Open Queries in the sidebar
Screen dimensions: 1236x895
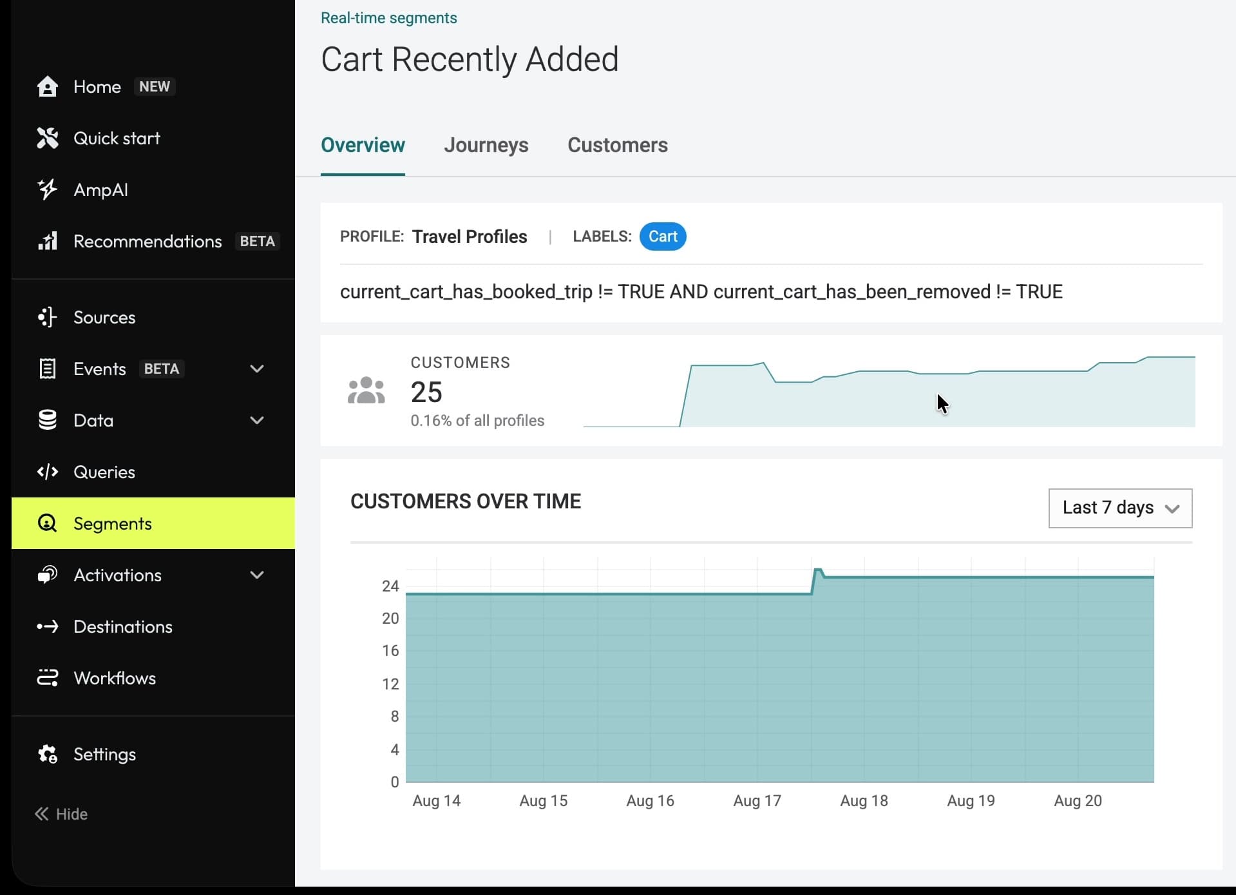click(153, 472)
